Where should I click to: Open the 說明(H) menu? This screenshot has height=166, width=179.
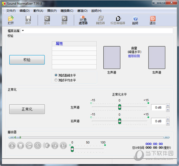tap(96, 11)
